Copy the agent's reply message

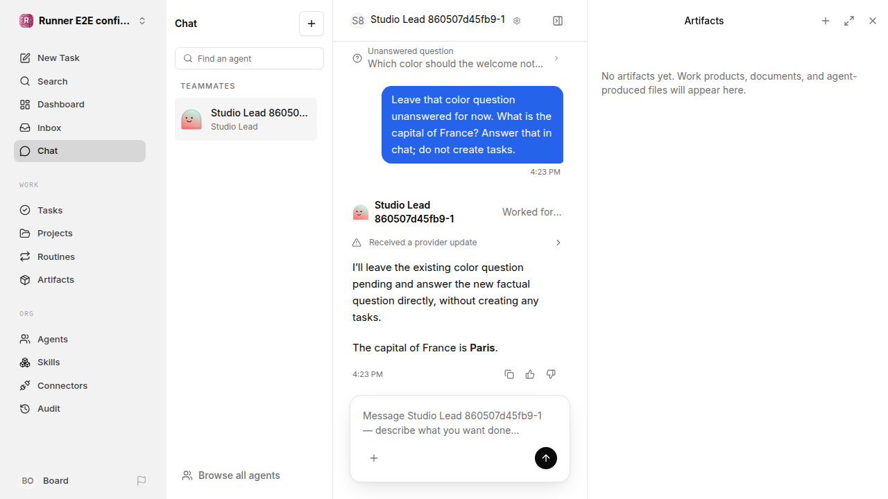(x=509, y=374)
